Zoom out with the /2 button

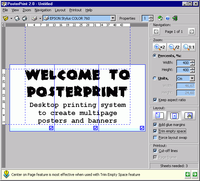pyautogui.click(x=174, y=47)
